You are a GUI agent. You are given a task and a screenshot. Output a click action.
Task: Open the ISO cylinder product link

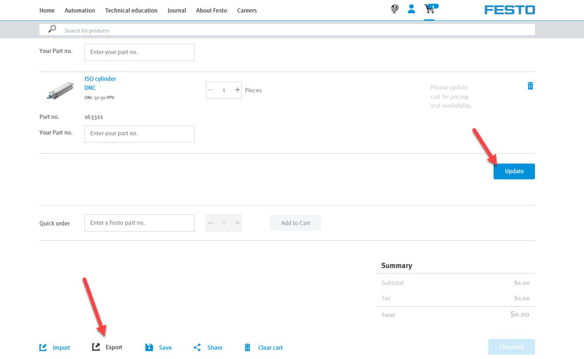100,79
